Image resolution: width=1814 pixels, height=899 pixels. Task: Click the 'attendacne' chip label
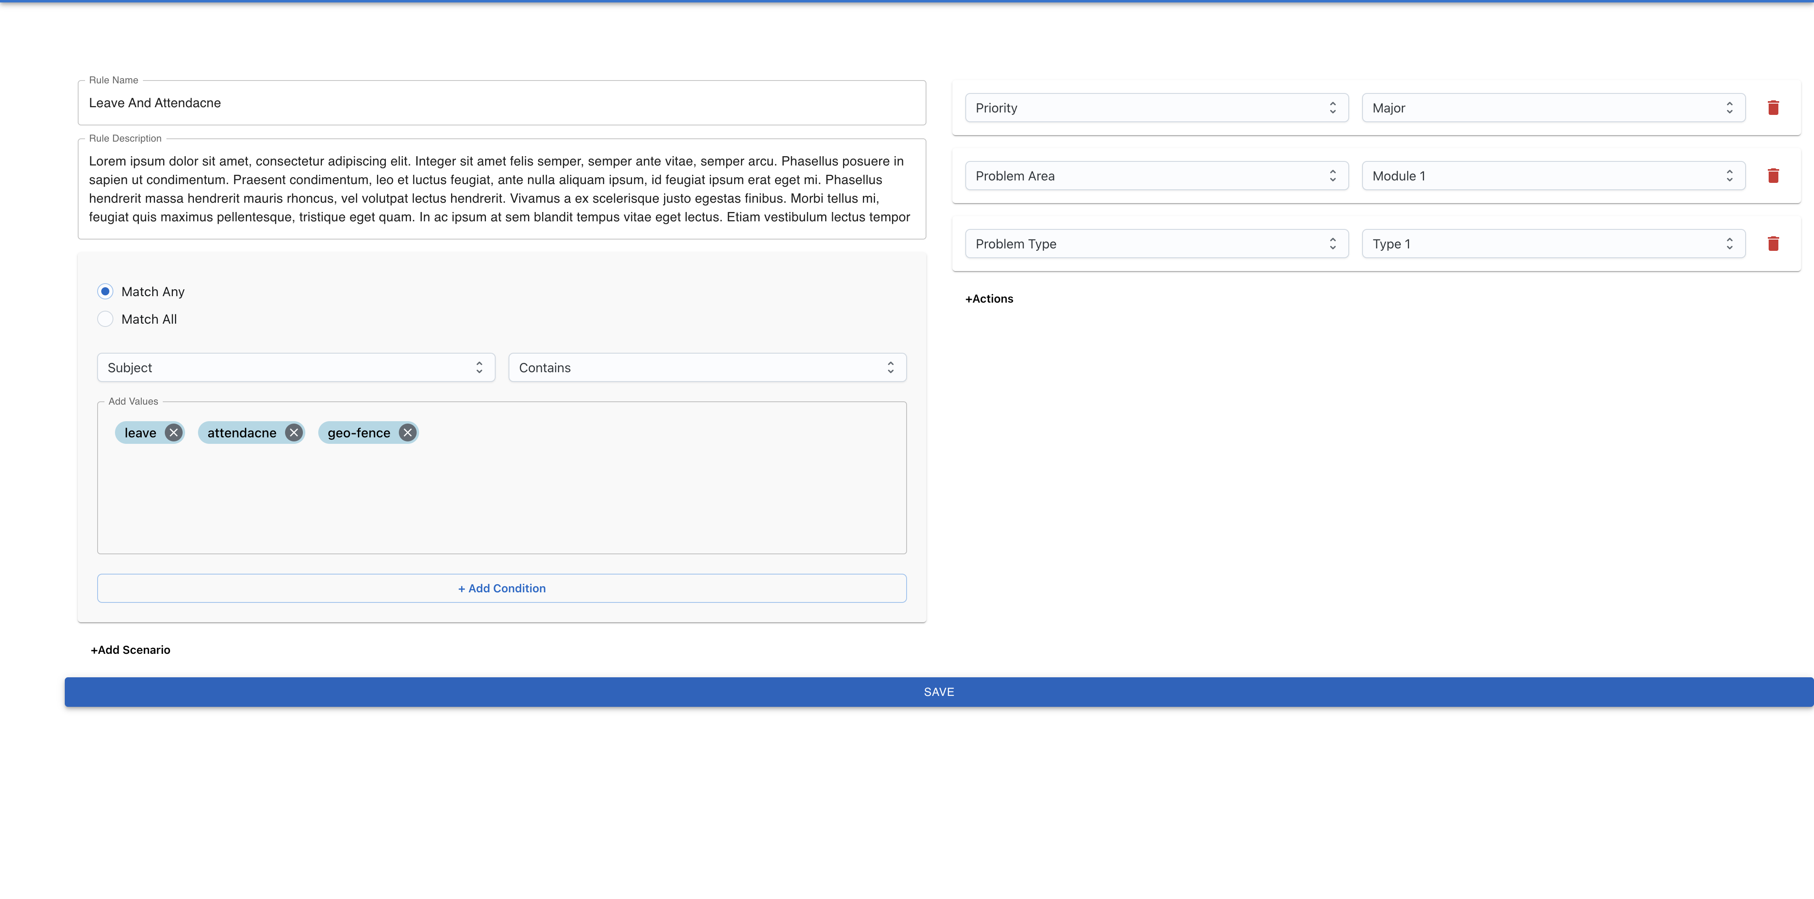click(x=242, y=433)
